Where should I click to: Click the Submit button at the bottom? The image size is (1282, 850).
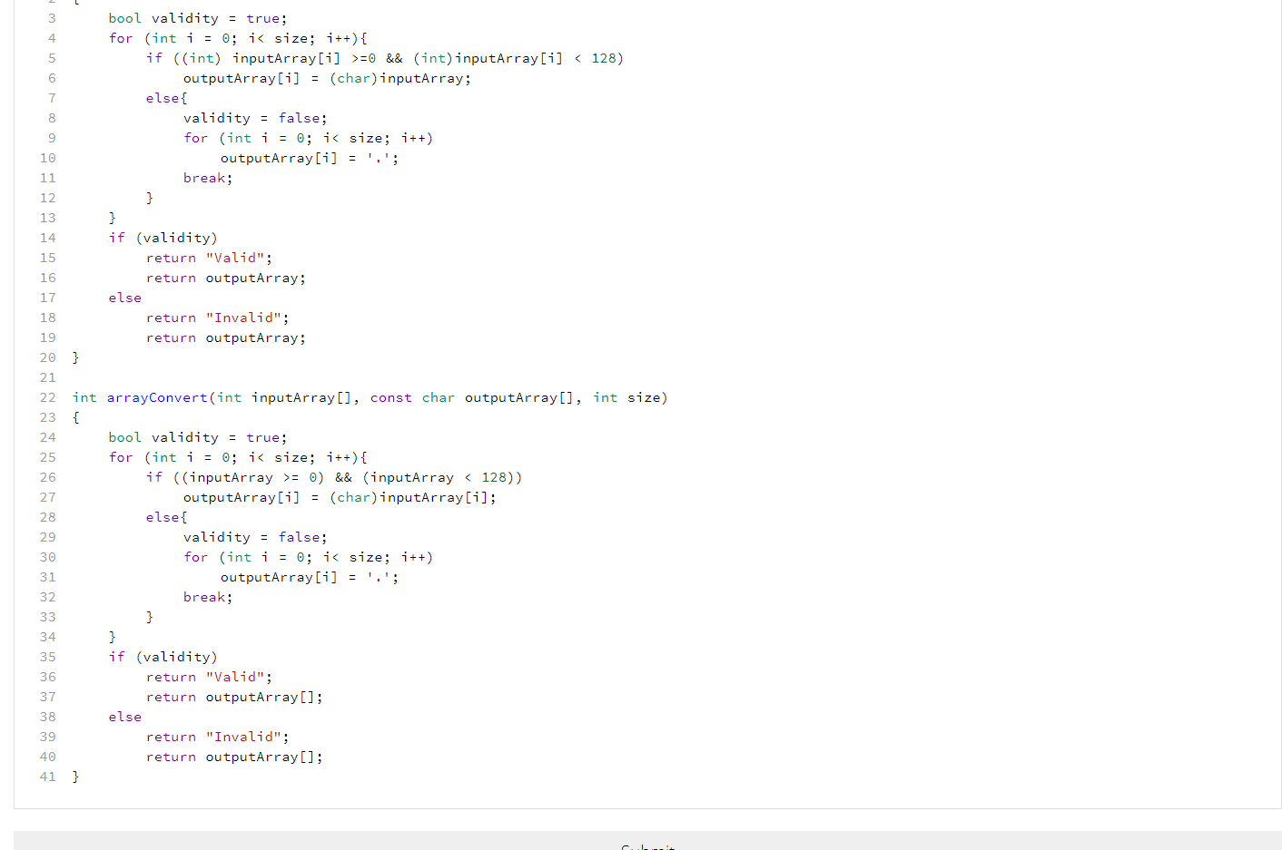click(x=647, y=845)
